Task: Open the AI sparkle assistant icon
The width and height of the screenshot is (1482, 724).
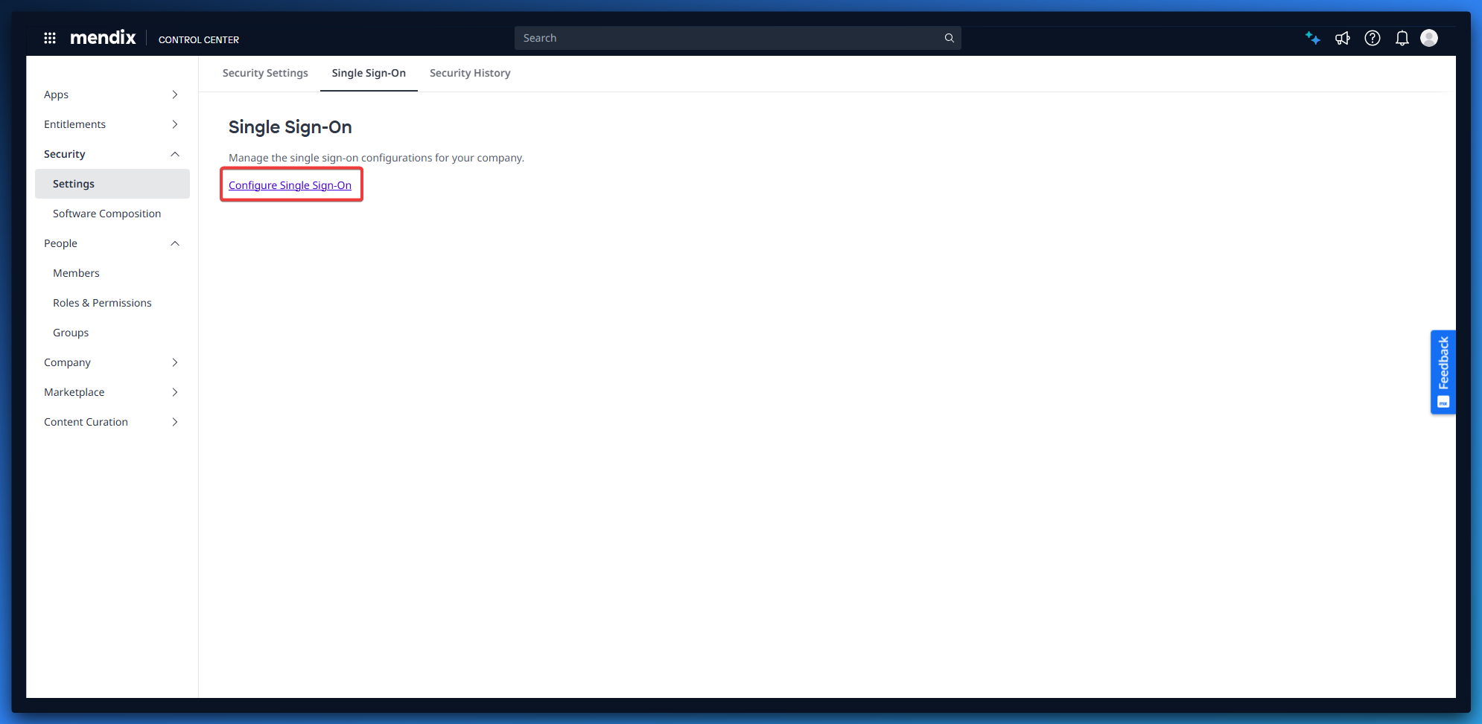Action: click(x=1312, y=38)
